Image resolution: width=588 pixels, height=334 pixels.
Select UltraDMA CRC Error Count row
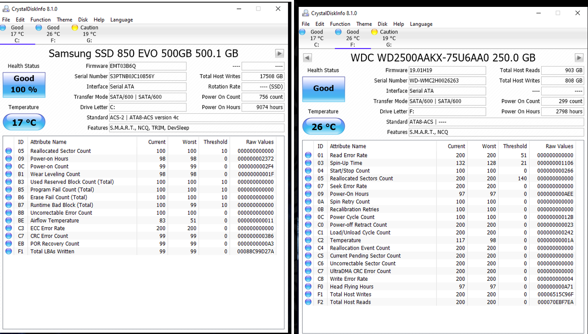pyautogui.click(x=439, y=271)
